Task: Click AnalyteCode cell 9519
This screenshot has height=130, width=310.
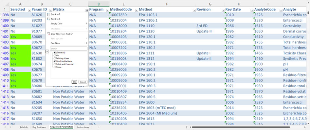Action: tap(268, 119)
